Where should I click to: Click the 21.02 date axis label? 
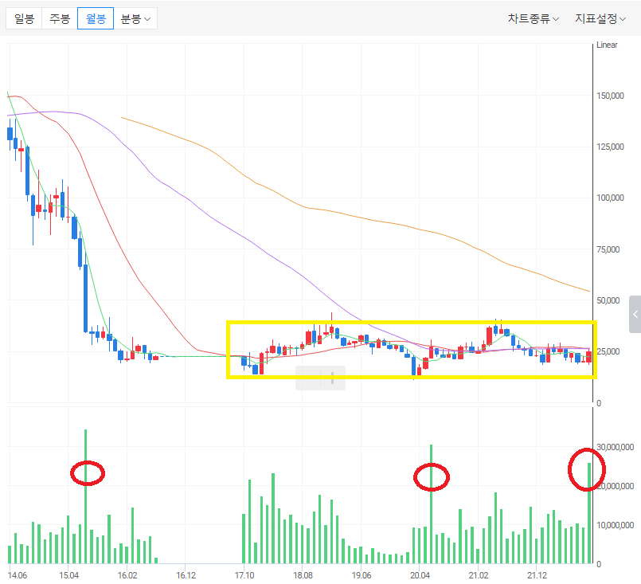point(479,575)
